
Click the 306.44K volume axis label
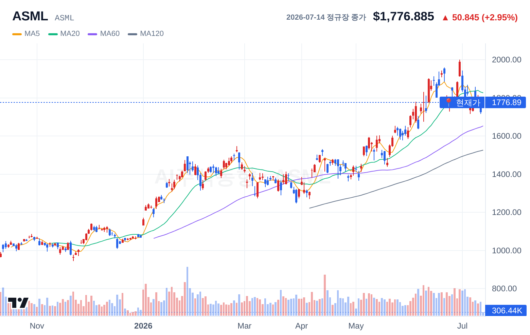tap(506, 311)
